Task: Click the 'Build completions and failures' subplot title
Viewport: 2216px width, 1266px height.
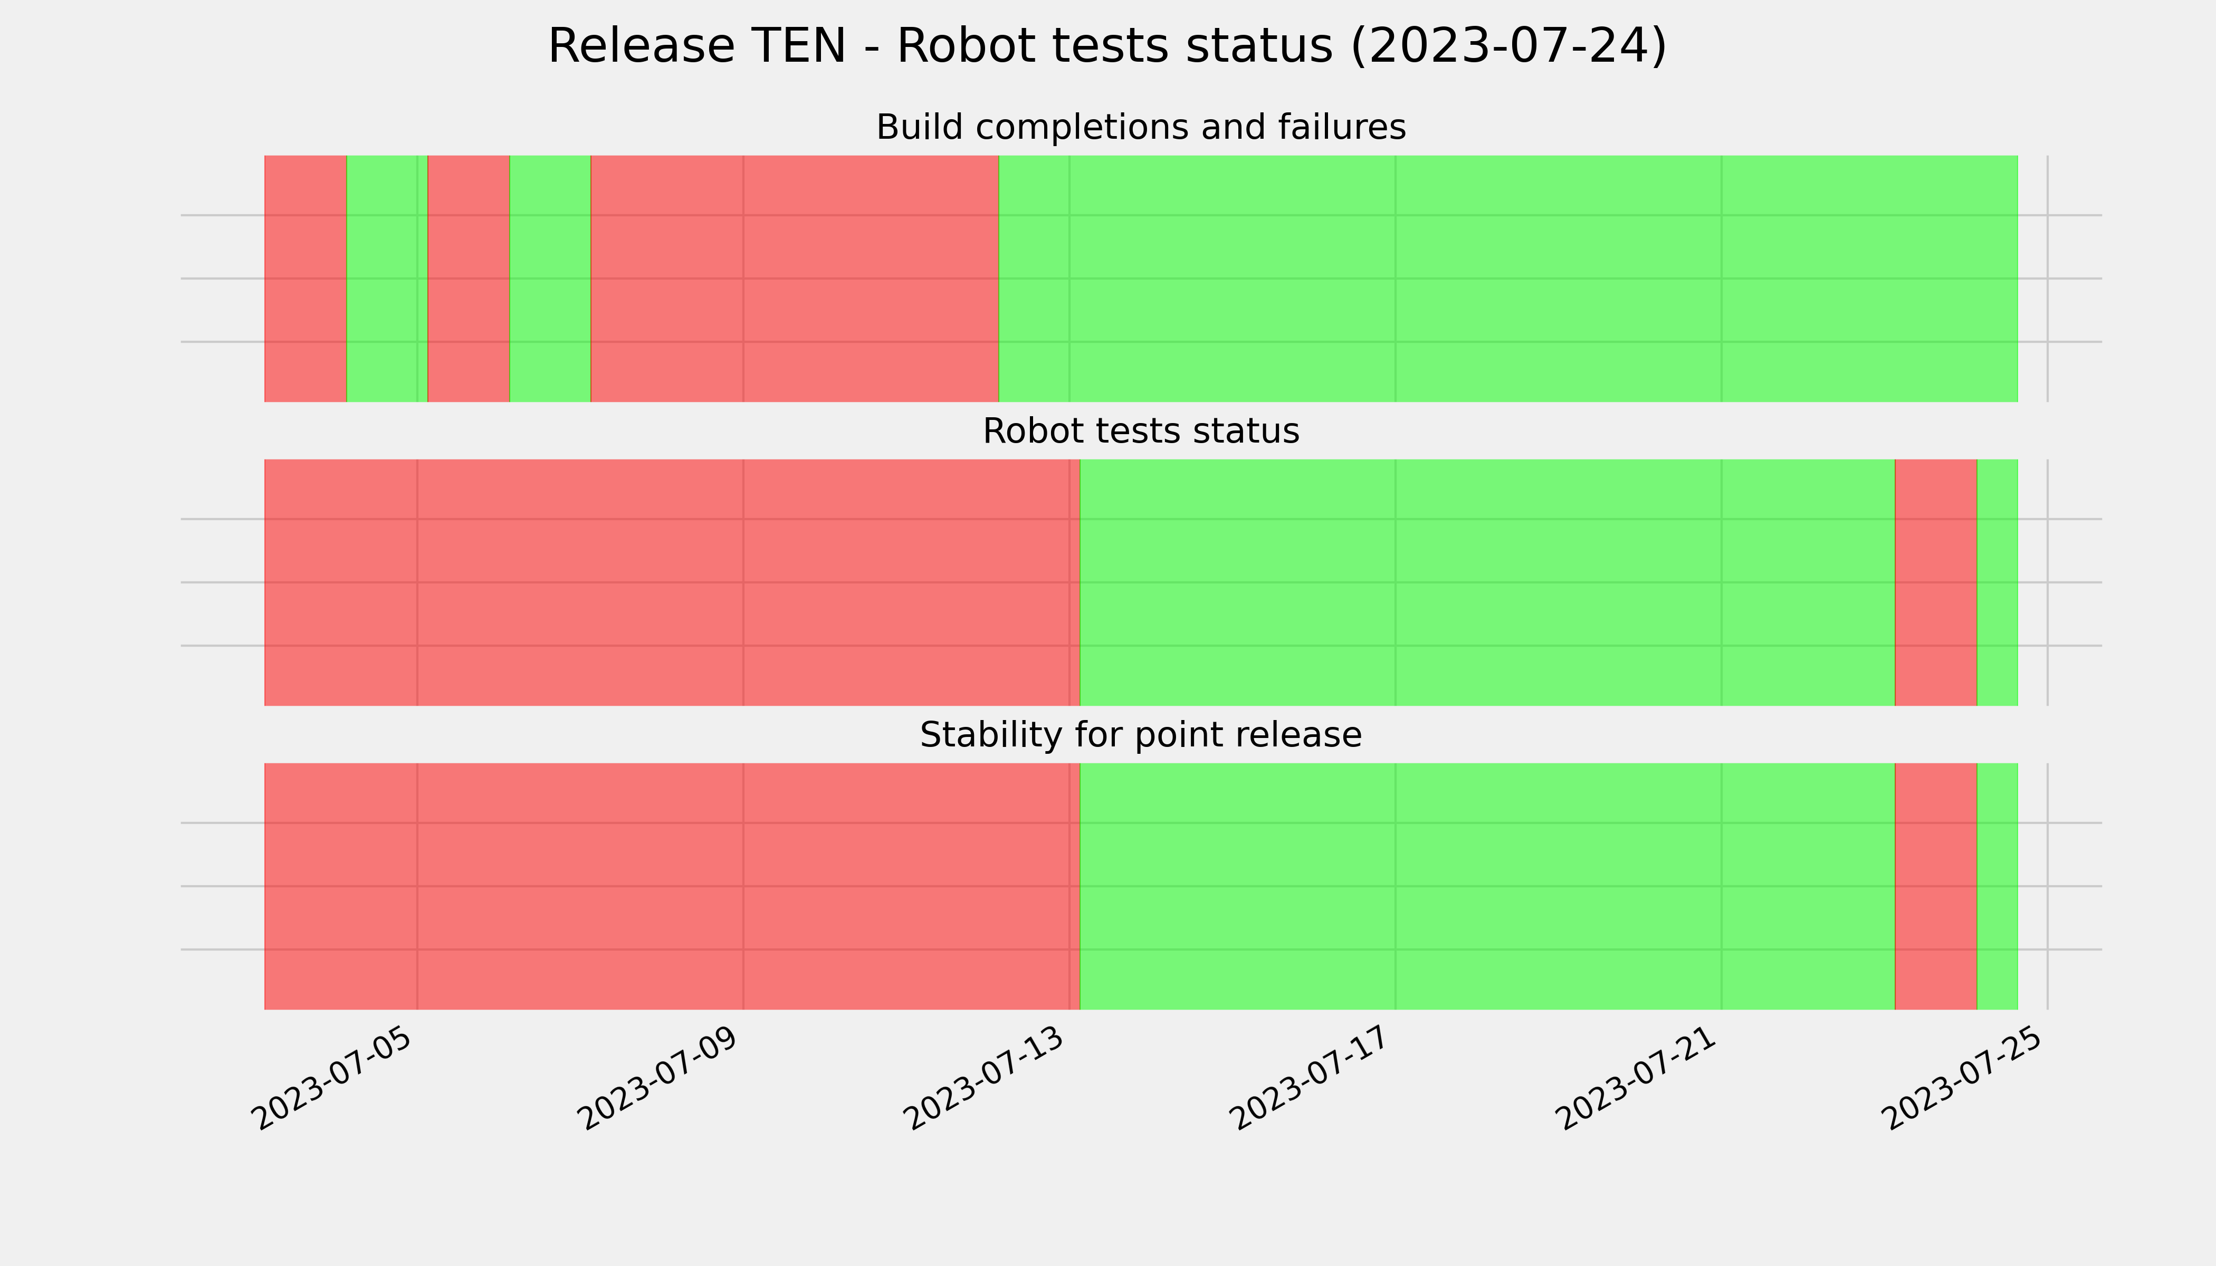Action: point(1140,128)
